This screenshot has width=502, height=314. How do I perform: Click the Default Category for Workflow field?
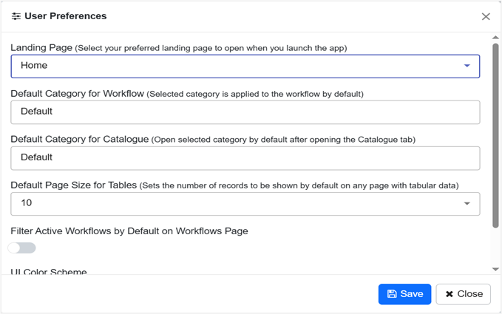tap(245, 112)
